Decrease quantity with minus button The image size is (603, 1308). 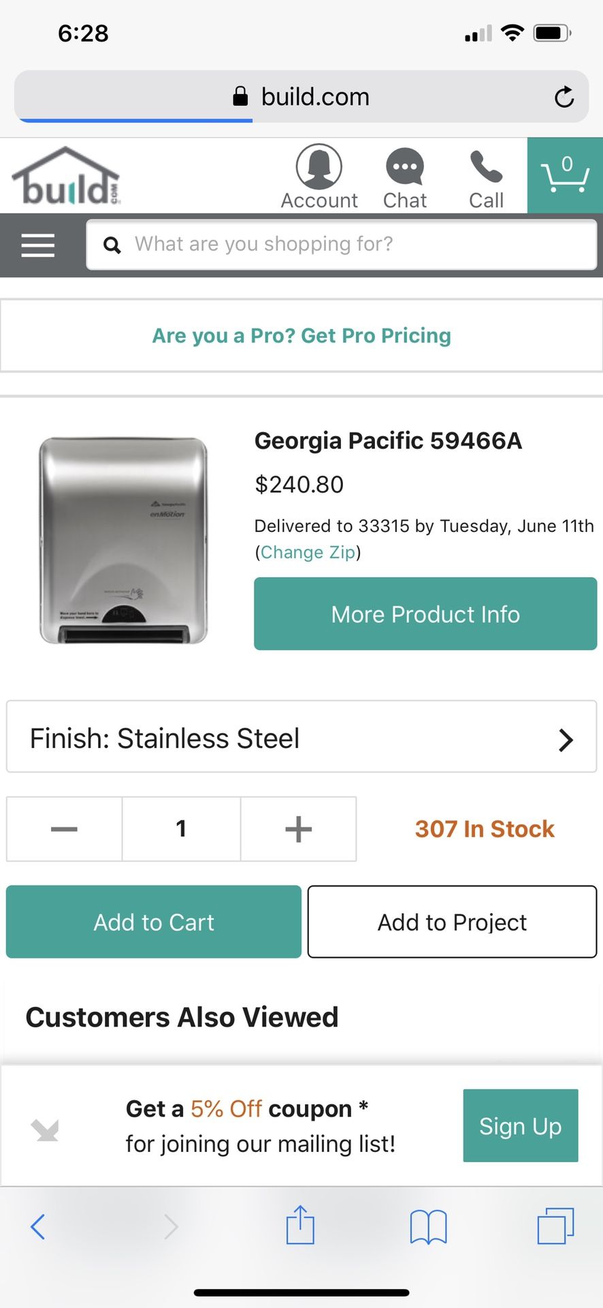(x=64, y=829)
